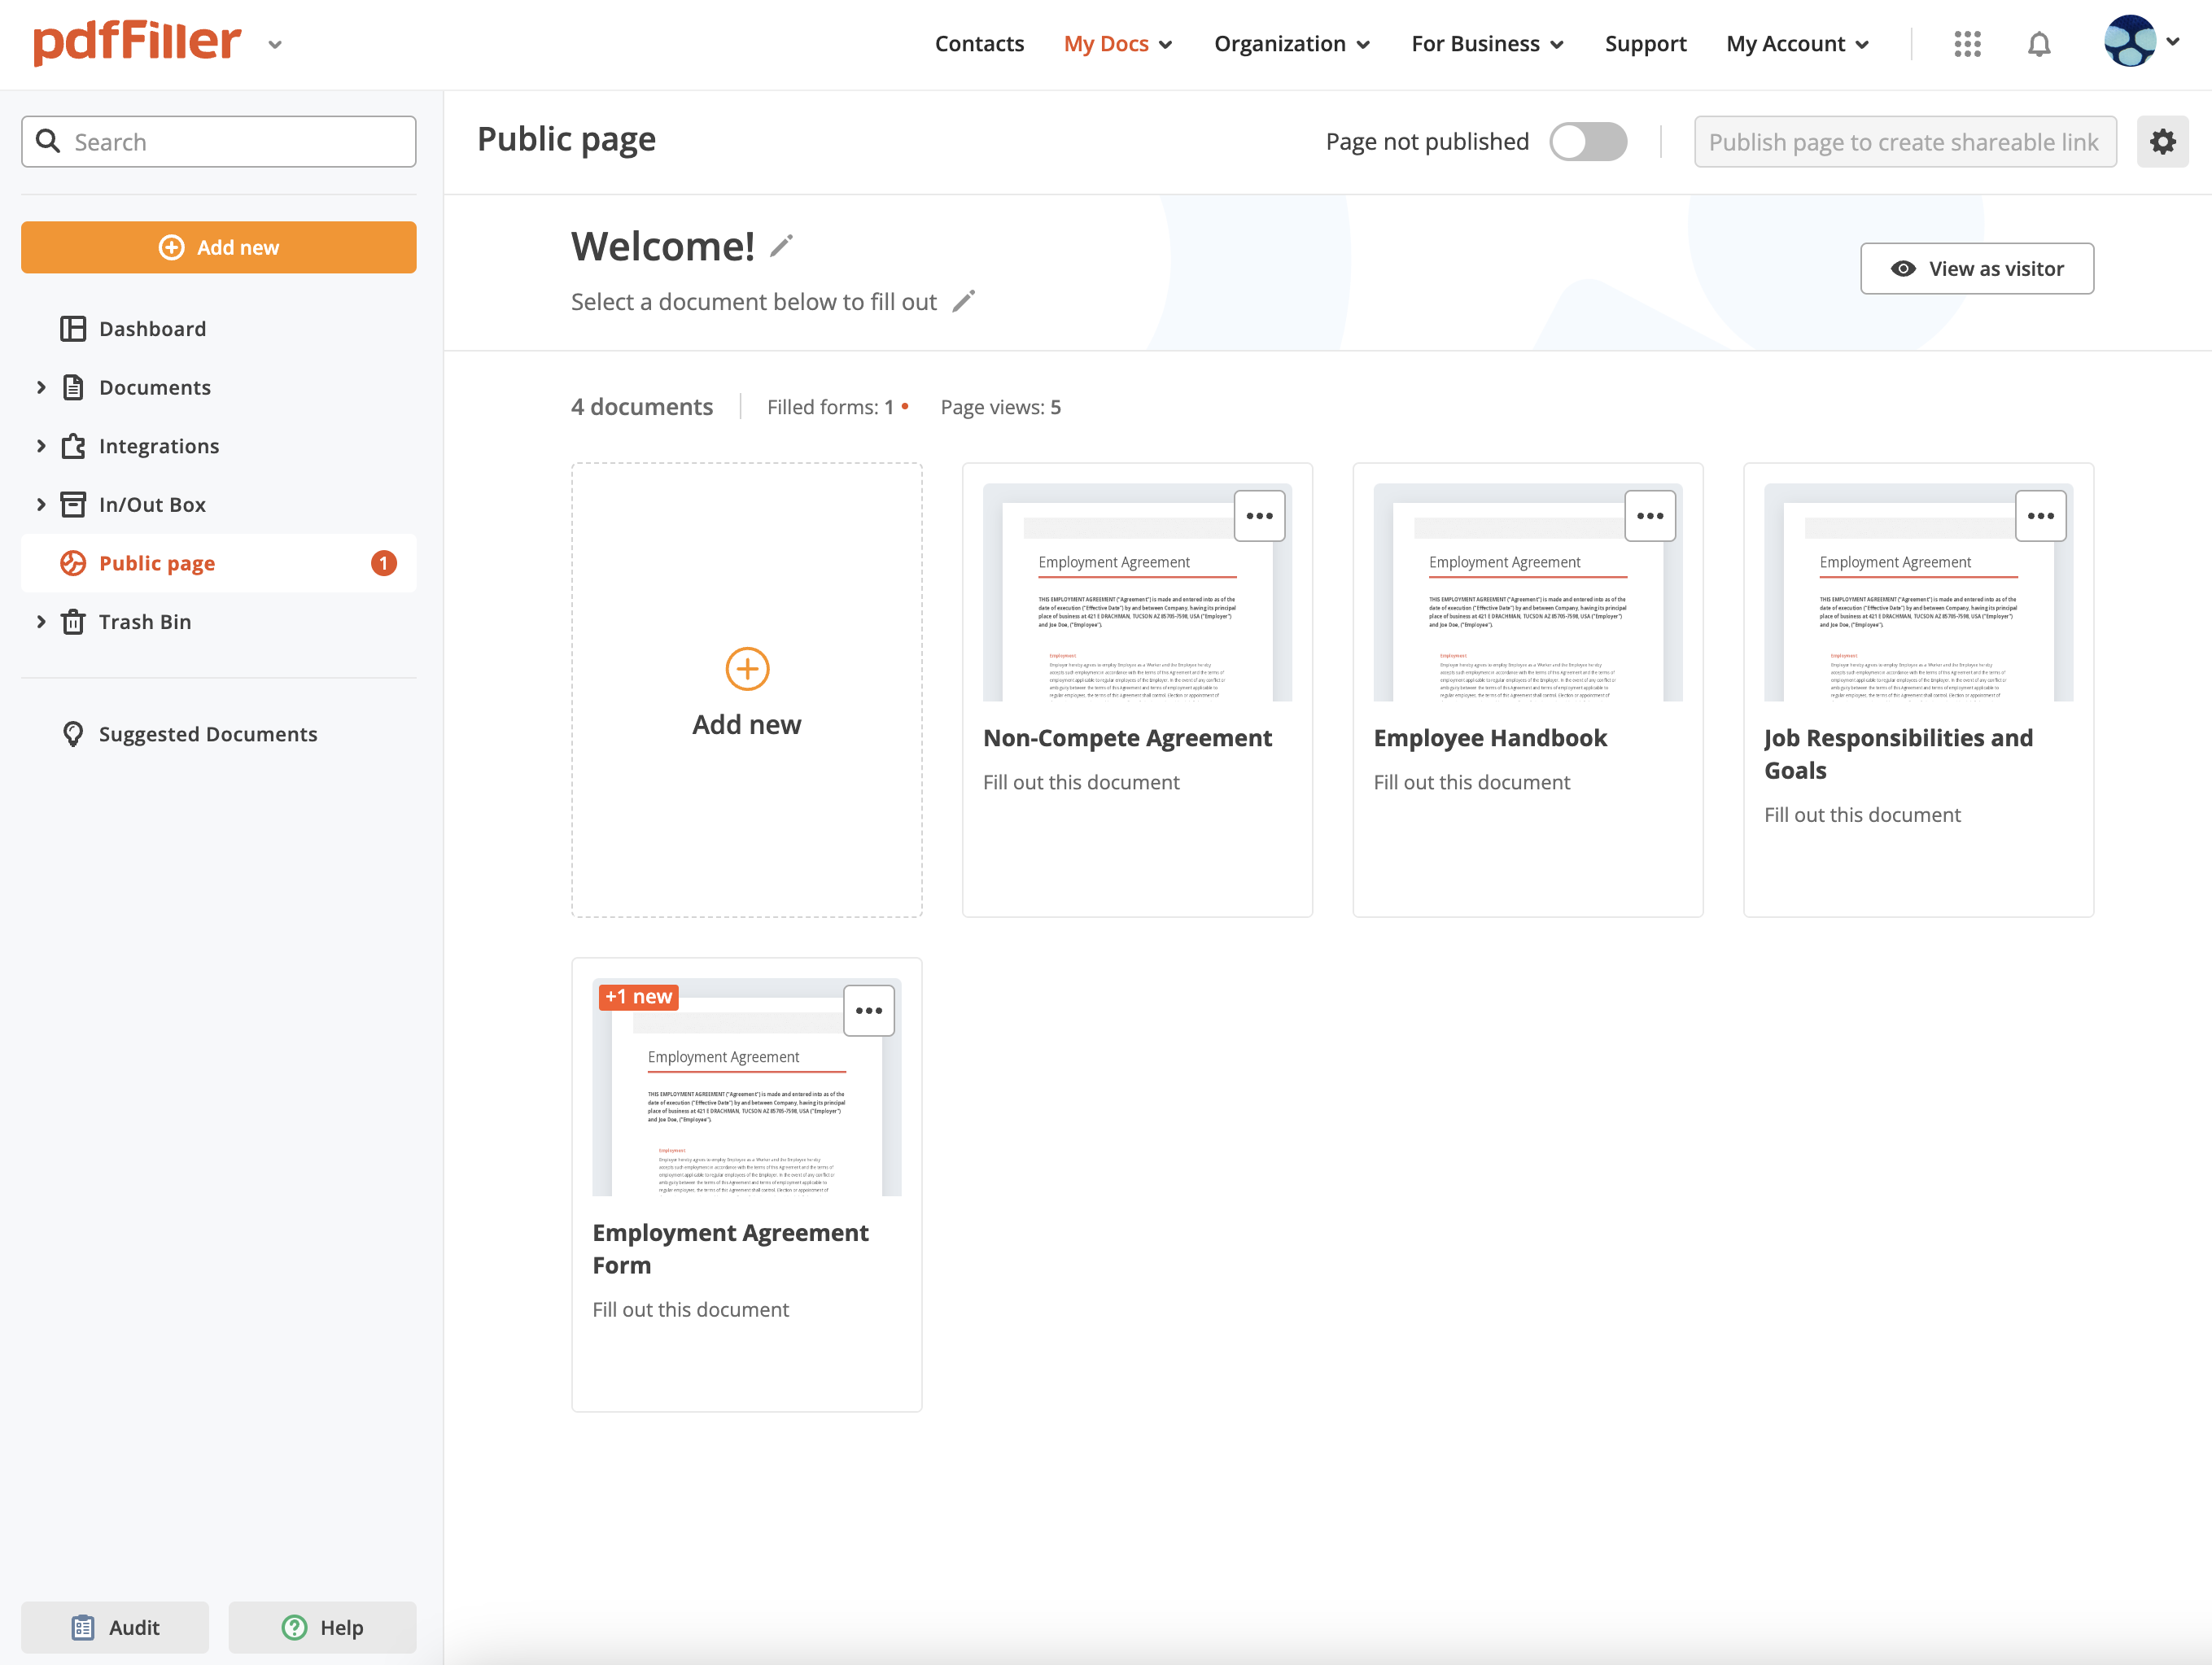Click the settings gear icon
This screenshot has height=1665, width=2212.
click(2162, 142)
